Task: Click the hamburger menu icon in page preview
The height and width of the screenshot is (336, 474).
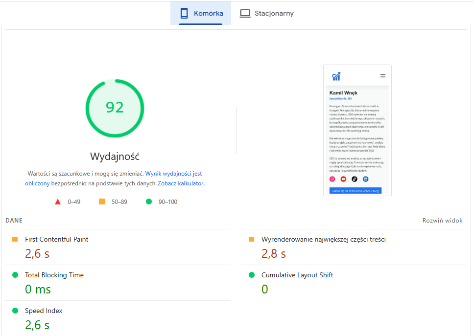Action: click(x=383, y=76)
